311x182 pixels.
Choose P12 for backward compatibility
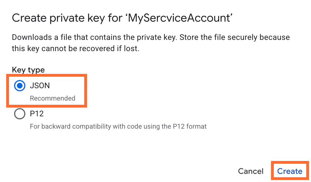[x=19, y=114]
